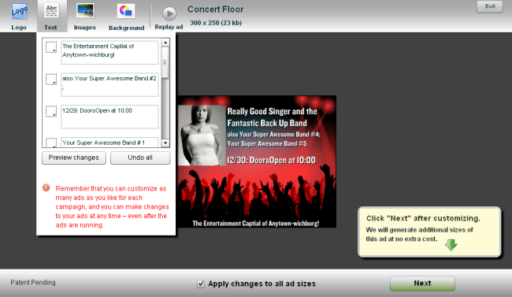This screenshot has width=512, height=297.
Task: Edit '12/29: DoorsOpen at 10:00' text field
Action: coord(109,117)
